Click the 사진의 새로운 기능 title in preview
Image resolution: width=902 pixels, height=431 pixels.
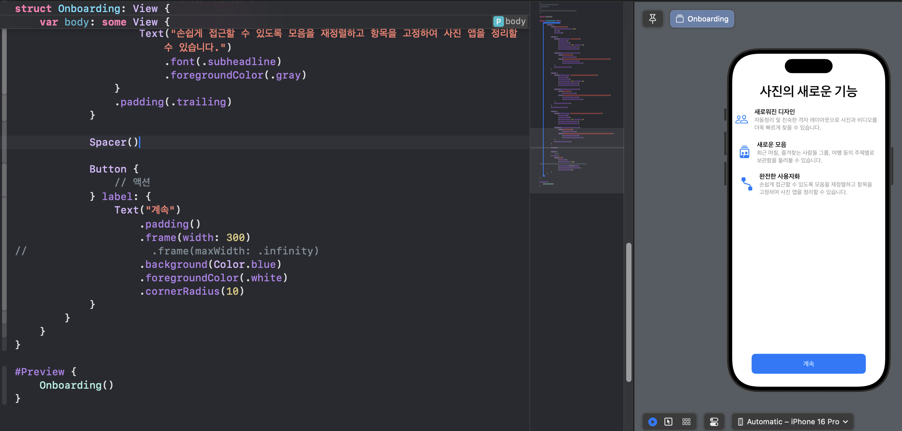pyautogui.click(x=808, y=91)
